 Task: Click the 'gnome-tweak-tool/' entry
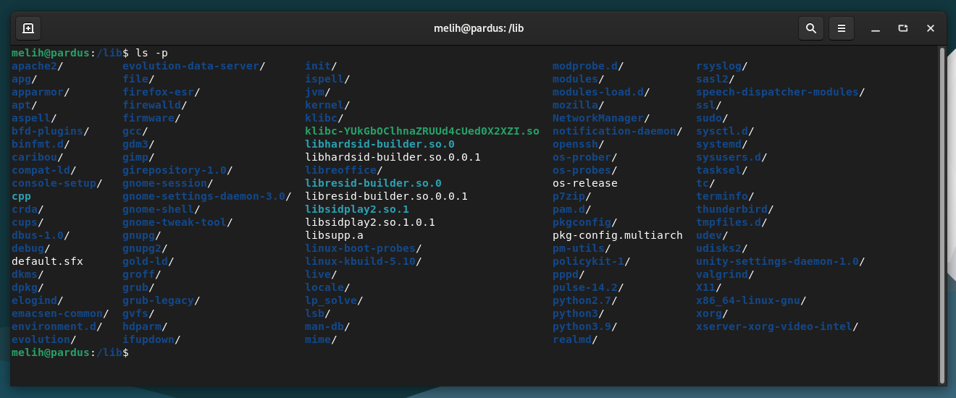click(x=177, y=222)
